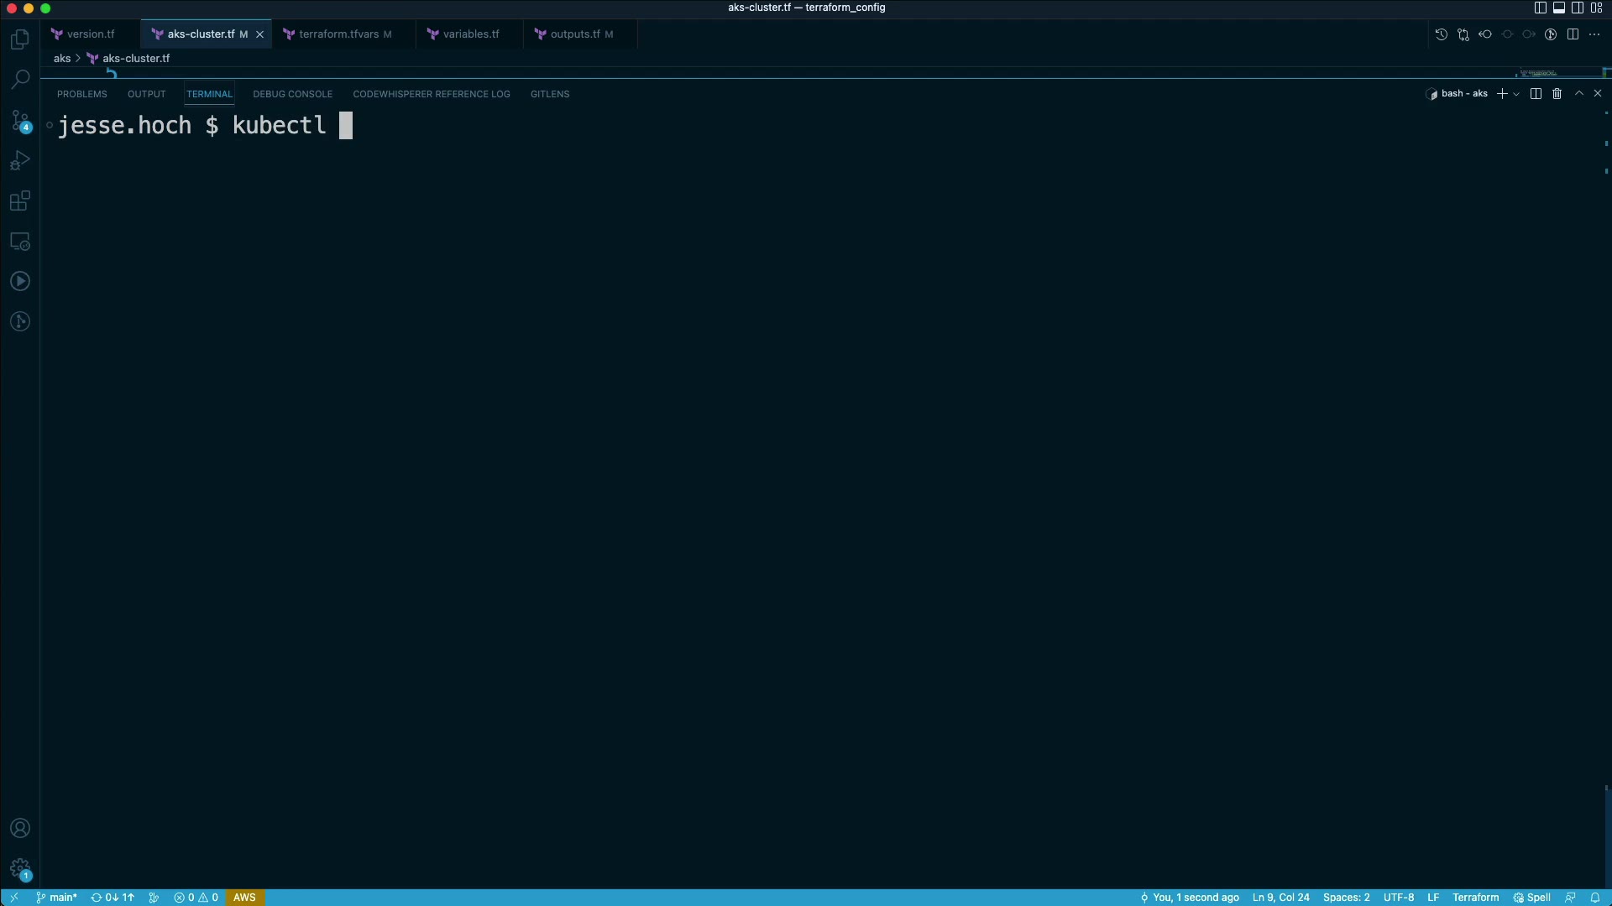Open the Run and Debug view
1612x906 pixels.
tap(20, 161)
